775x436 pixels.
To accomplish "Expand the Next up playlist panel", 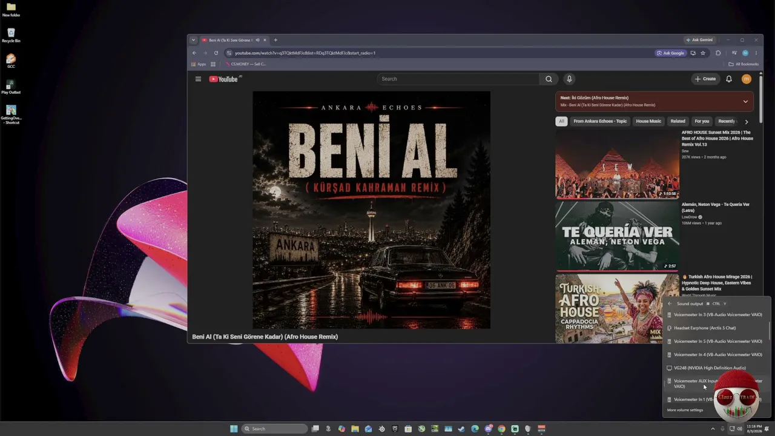I will coord(745,101).
